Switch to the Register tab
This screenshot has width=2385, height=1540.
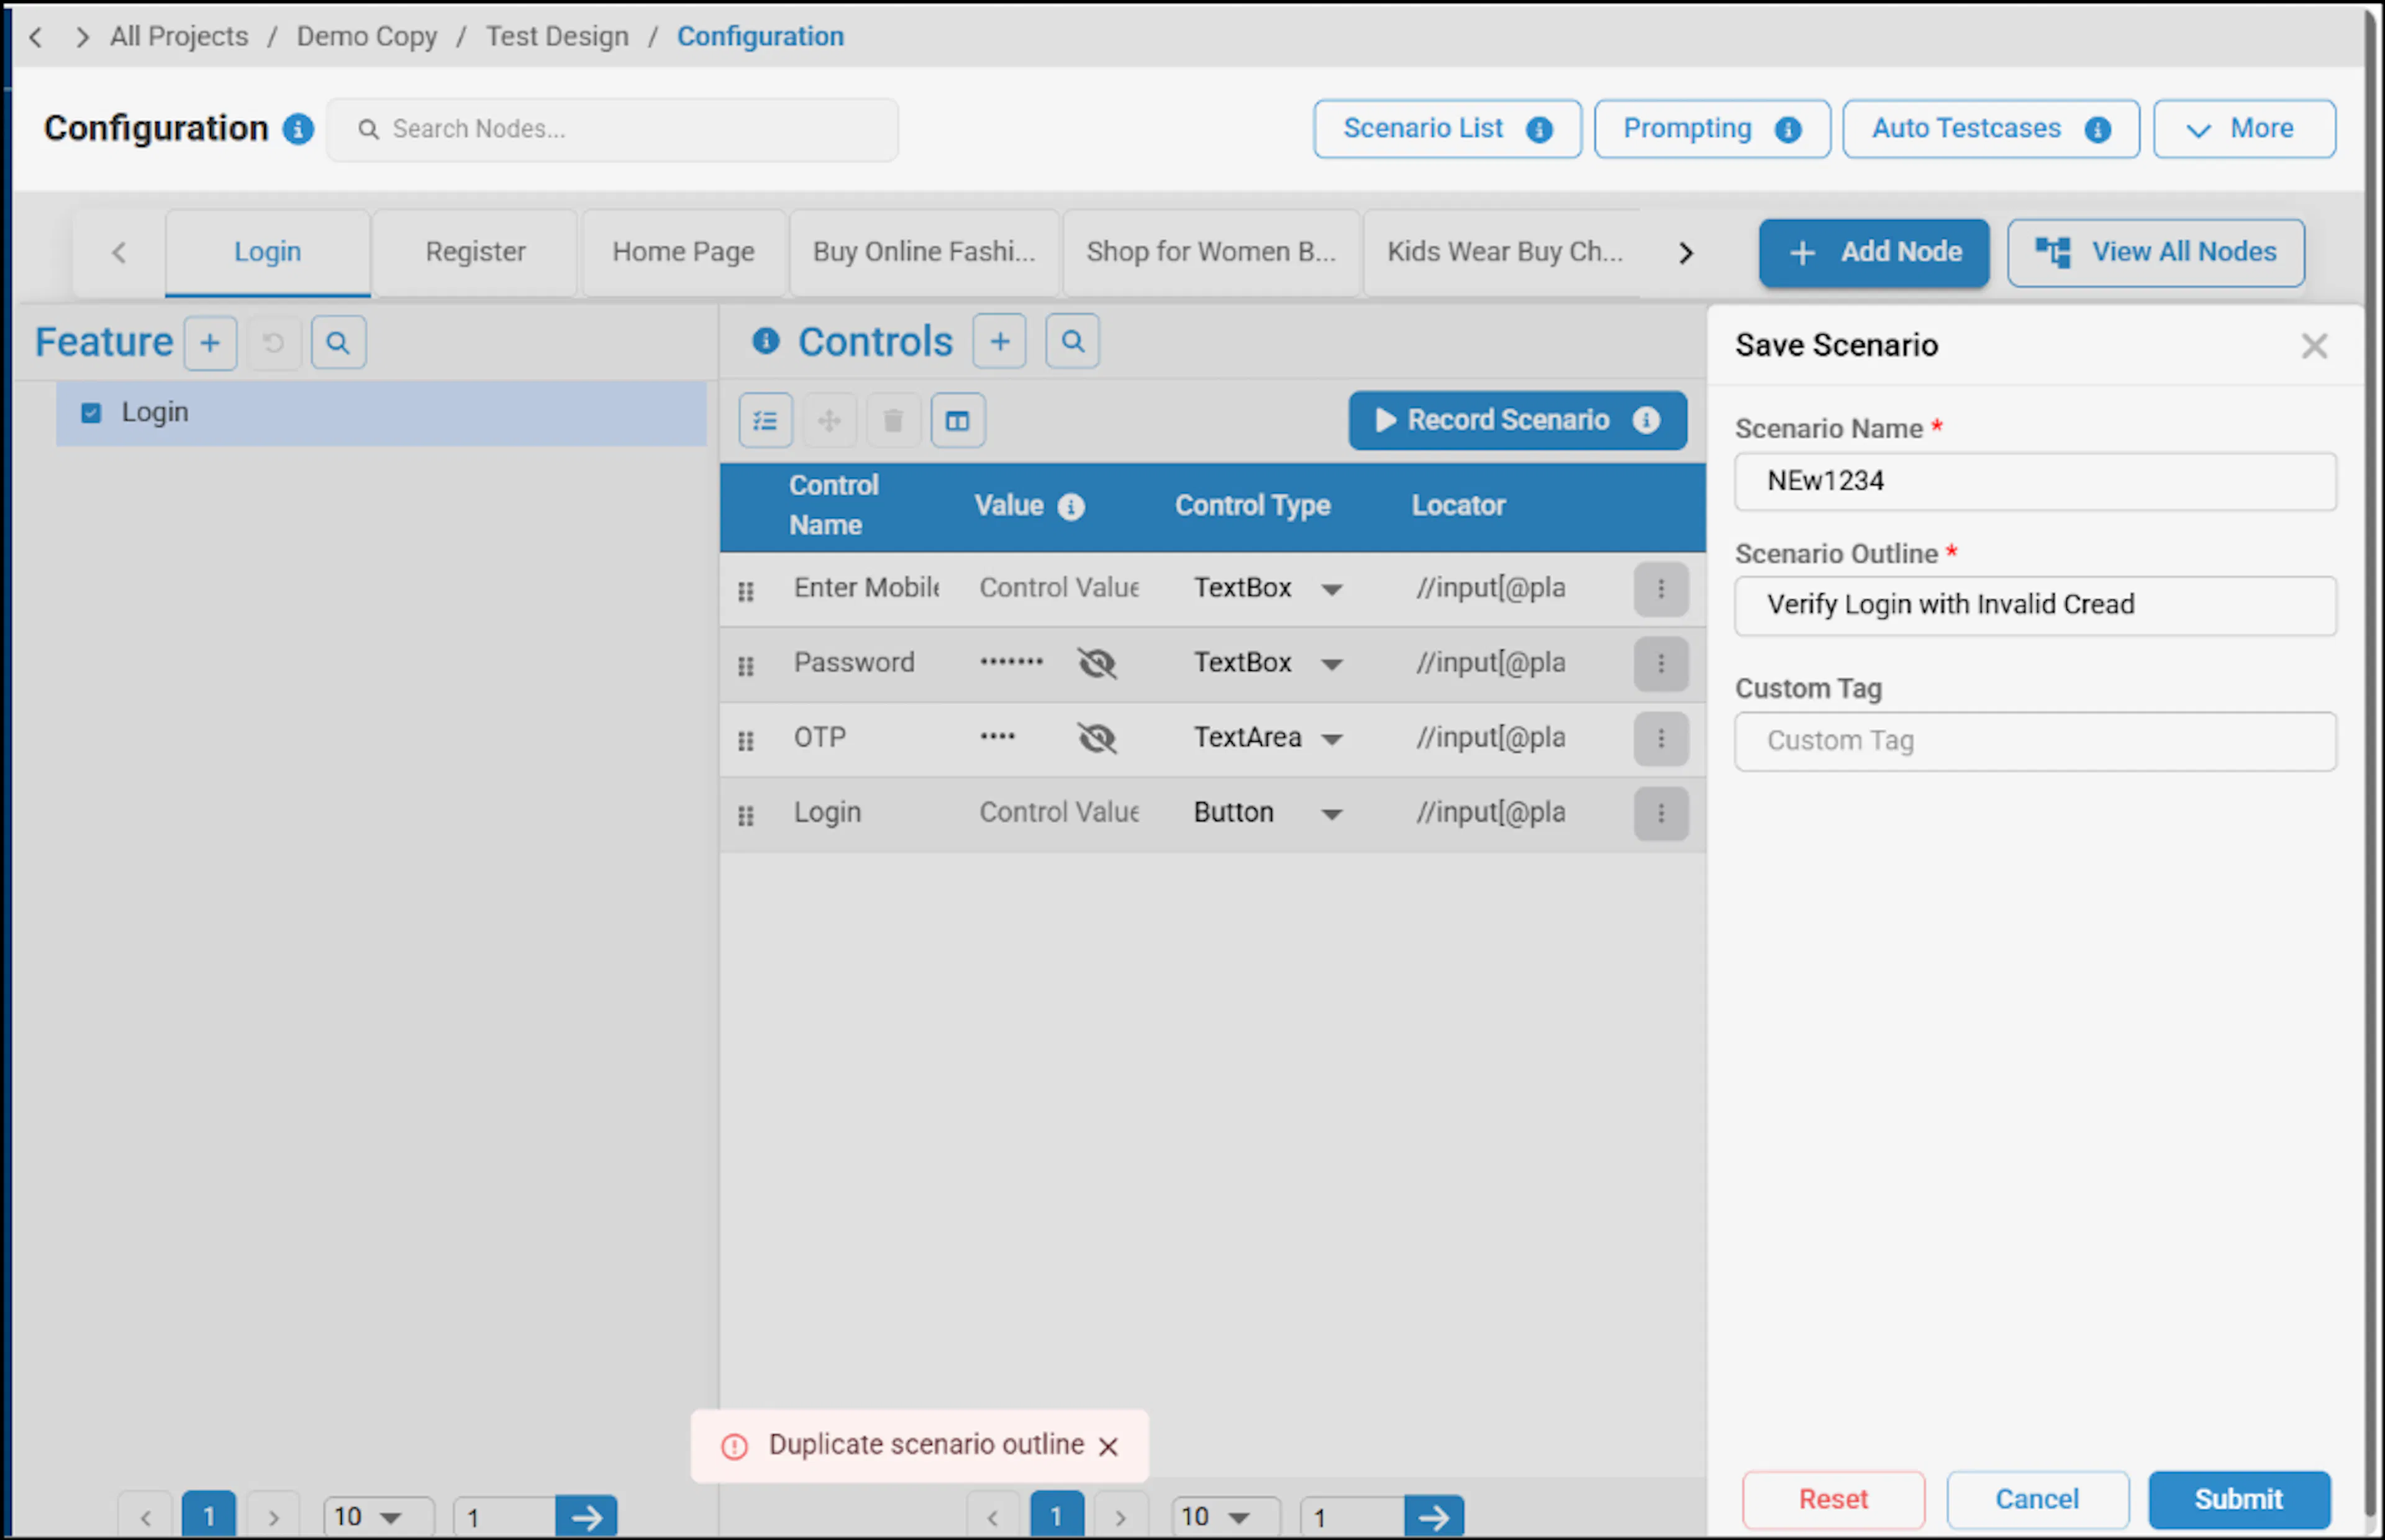[x=475, y=252]
